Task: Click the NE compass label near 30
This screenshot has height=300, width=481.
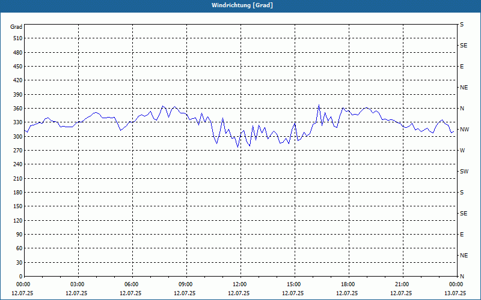Action: tap(464, 256)
